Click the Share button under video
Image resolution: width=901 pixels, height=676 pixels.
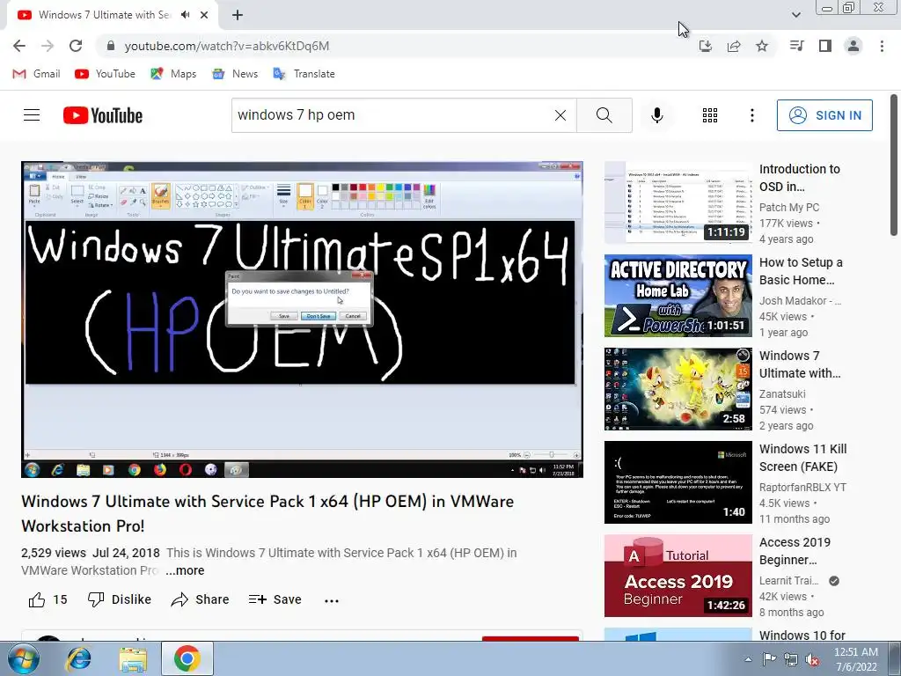pos(200,599)
